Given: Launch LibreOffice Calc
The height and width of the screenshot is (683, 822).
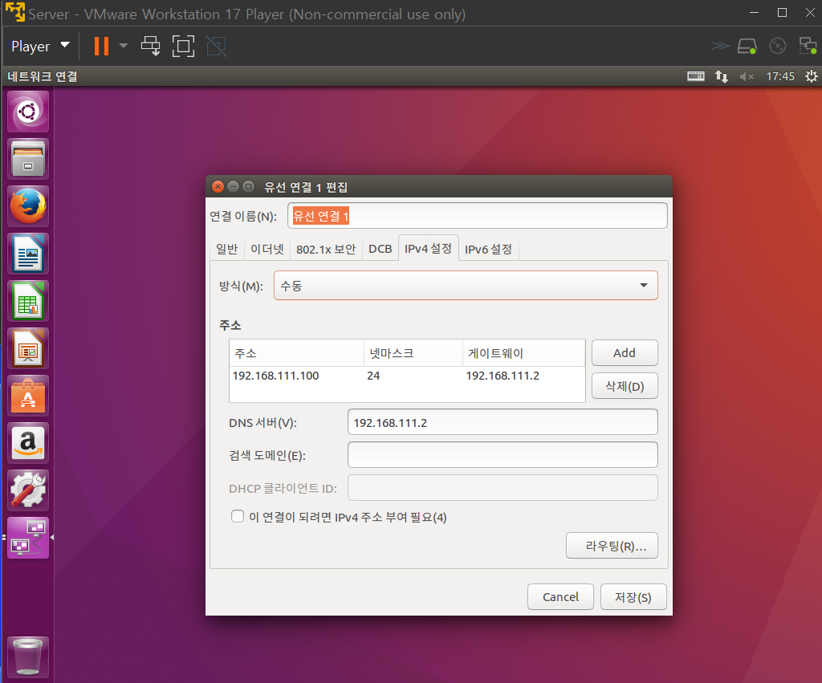Looking at the screenshot, I should tap(28, 301).
